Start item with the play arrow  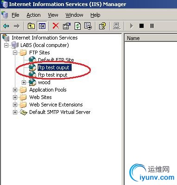click(x=132, y=26)
